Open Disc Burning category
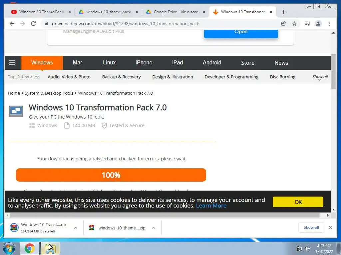 (282, 77)
